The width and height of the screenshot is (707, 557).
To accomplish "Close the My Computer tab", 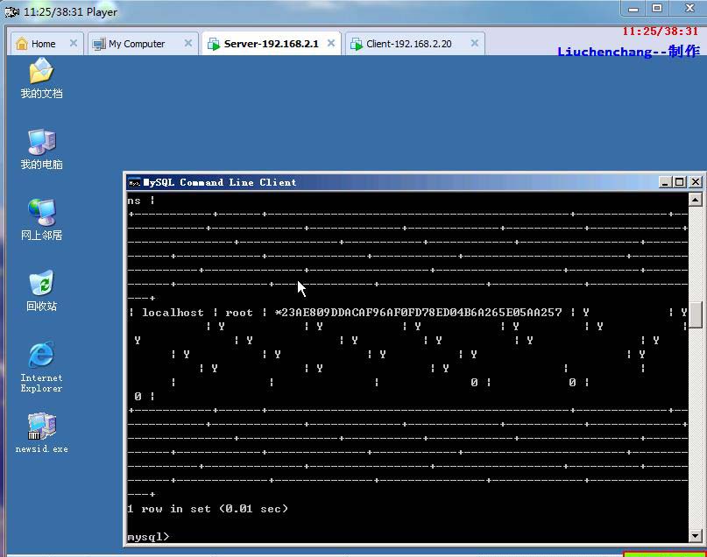I will pos(188,43).
